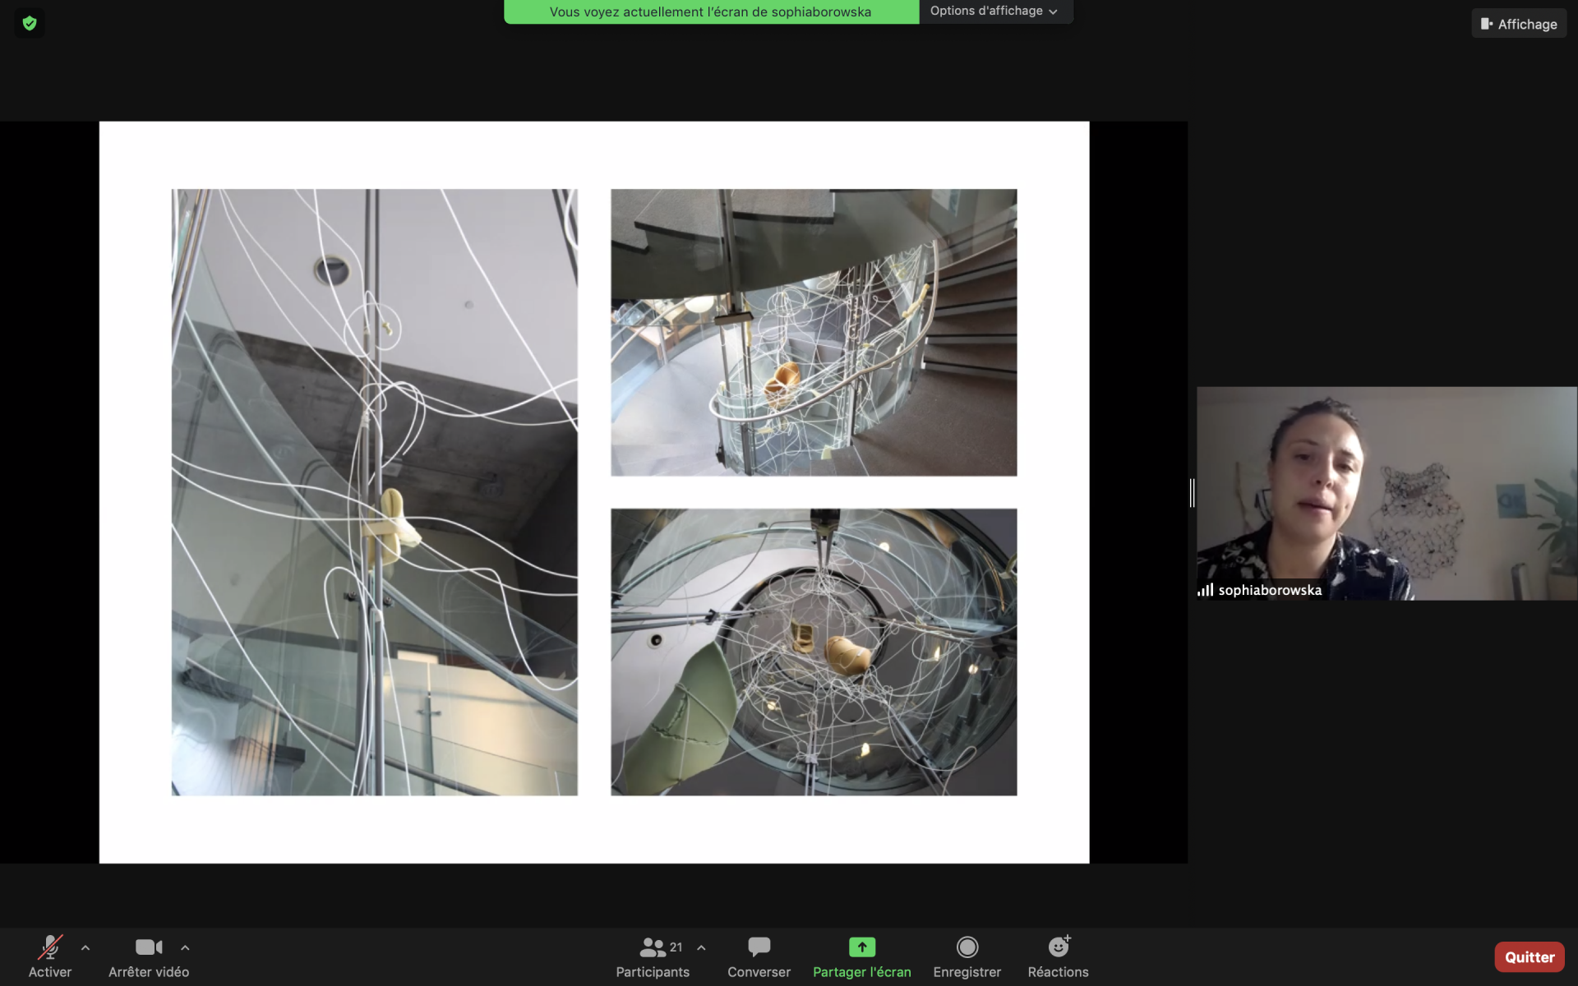The width and height of the screenshot is (1578, 986).
Task: Click sophiaborowska name label on video
Action: 1270,590
